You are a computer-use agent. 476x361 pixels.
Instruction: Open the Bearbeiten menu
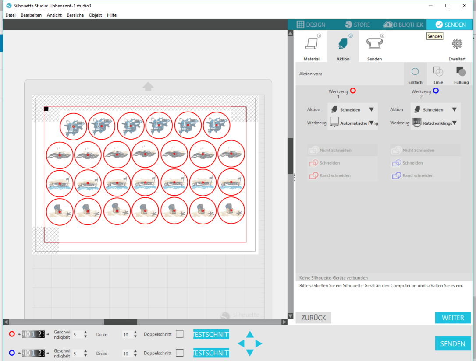tap(31, 15)
